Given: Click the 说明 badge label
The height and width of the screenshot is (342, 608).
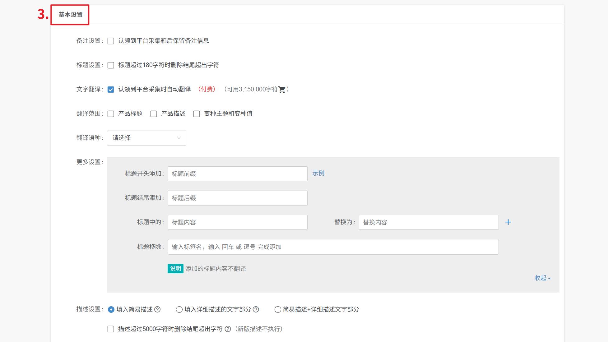Looking at the screenshot, I should point(175,268).
